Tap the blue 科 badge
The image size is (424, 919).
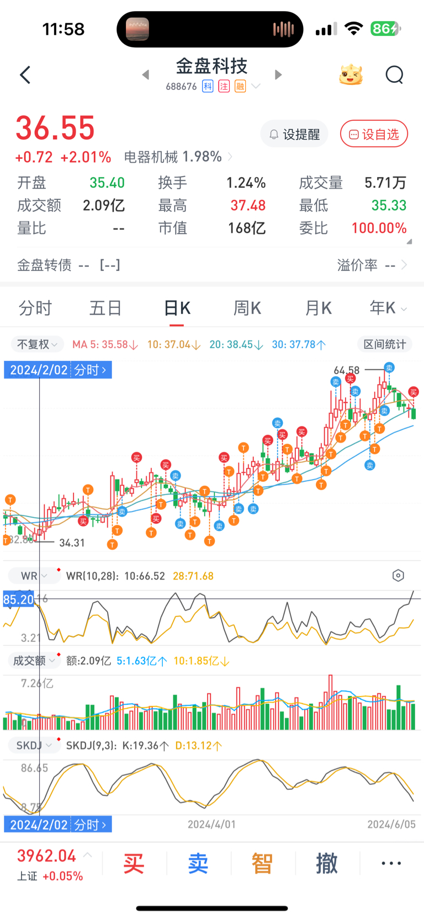click(208, 86)
